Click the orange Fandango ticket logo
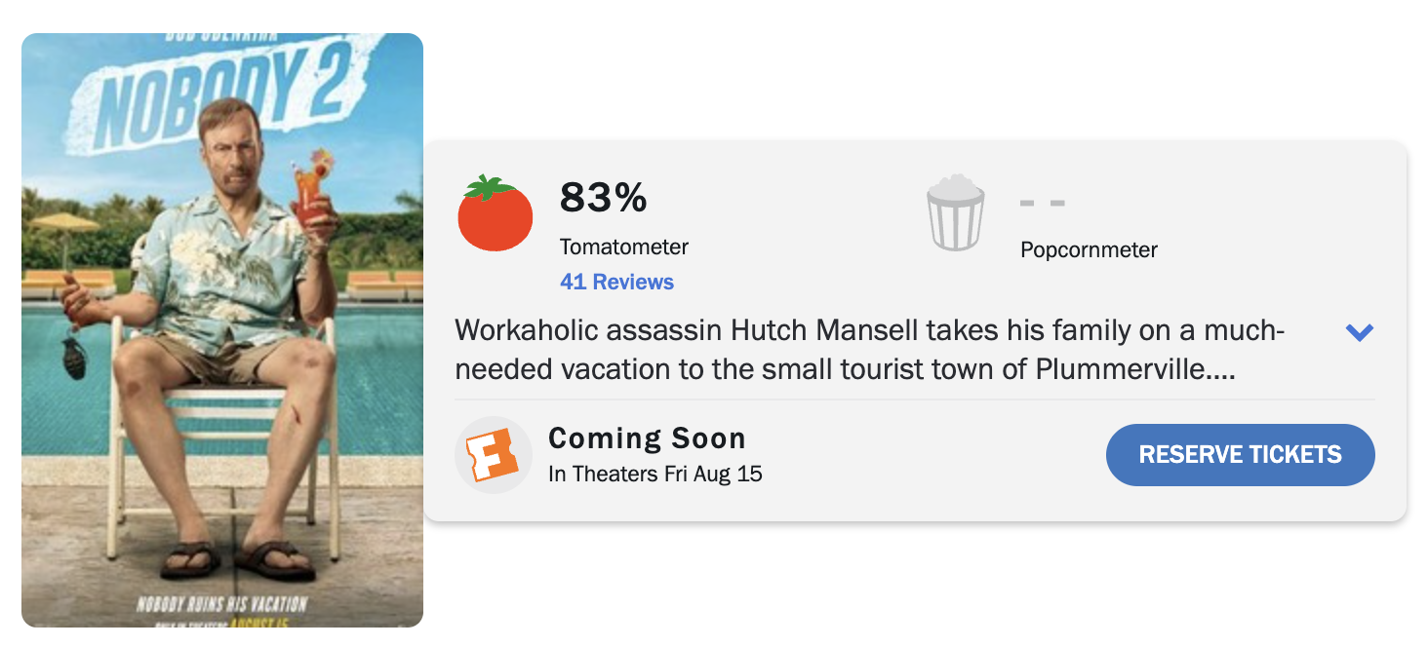 click(493, 455)
